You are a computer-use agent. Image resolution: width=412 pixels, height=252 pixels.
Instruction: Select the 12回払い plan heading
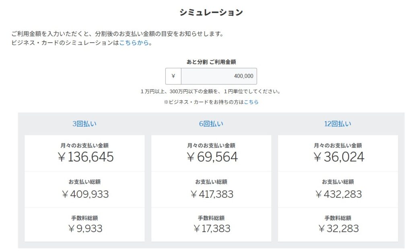click(x=338, y=124)
